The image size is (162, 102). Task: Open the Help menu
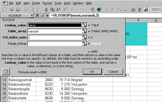click(89, 3)
